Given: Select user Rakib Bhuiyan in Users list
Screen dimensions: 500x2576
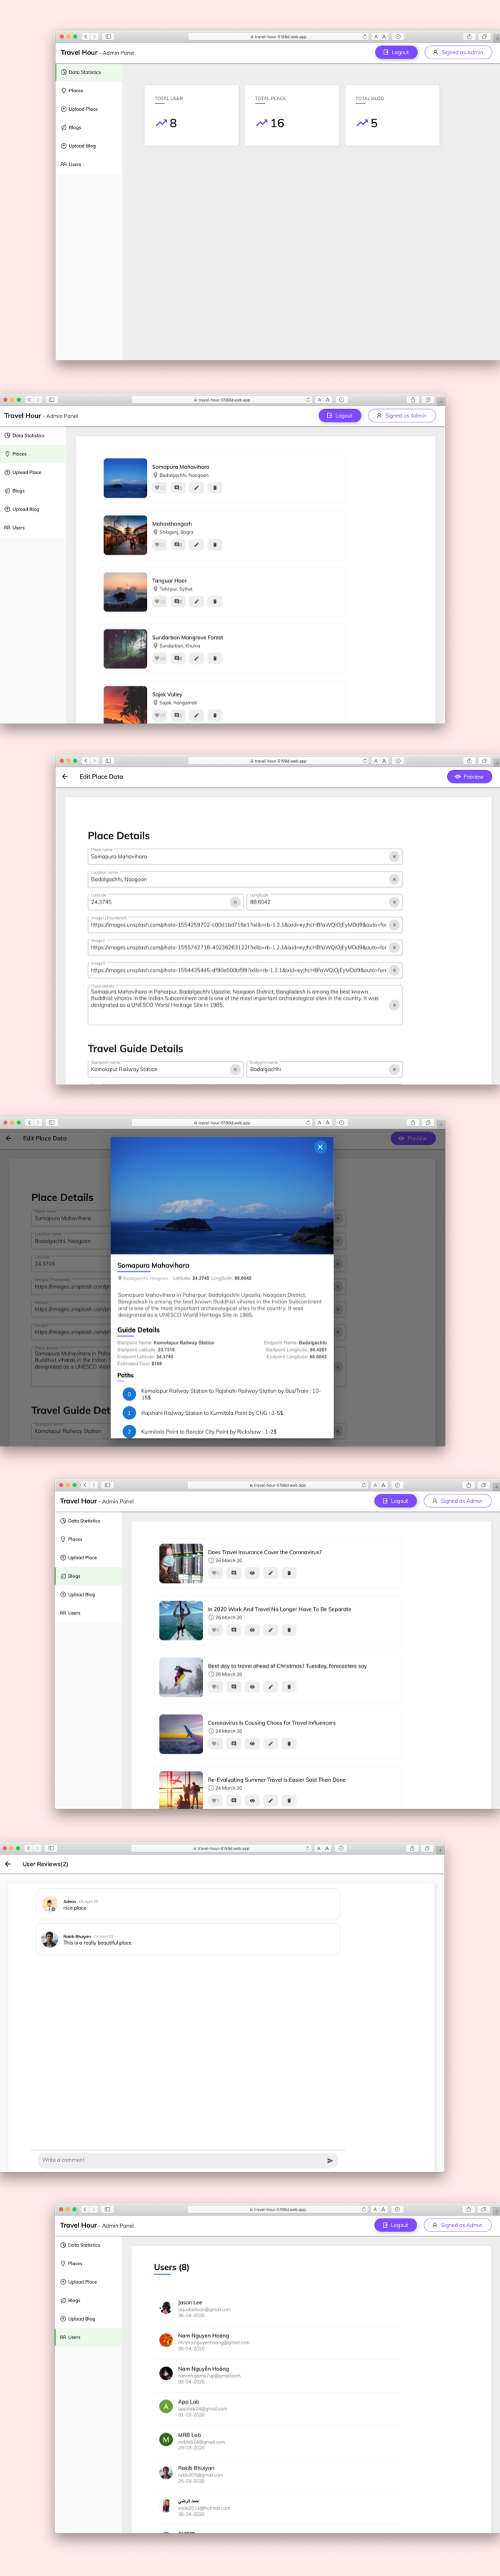Looking at the screenshot, I should [x=196, y=2468].
